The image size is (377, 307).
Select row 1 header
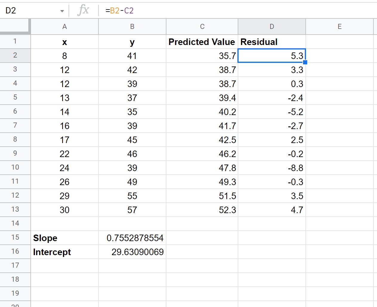click(15, 41)
